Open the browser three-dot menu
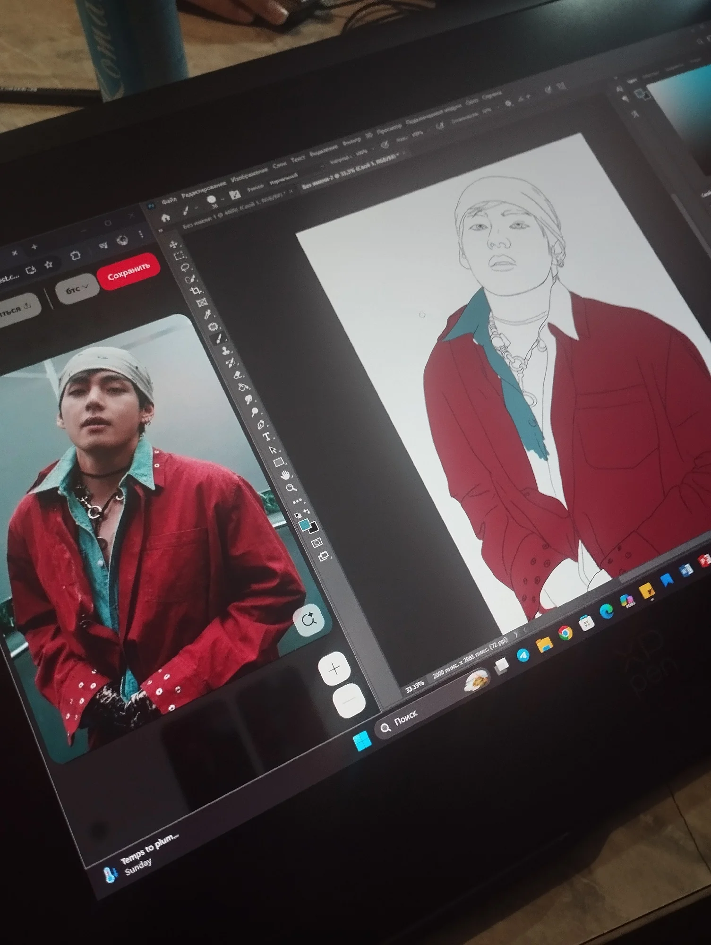Image resolution: width=711 pixels, height=945 pixels. coord(140,234)
